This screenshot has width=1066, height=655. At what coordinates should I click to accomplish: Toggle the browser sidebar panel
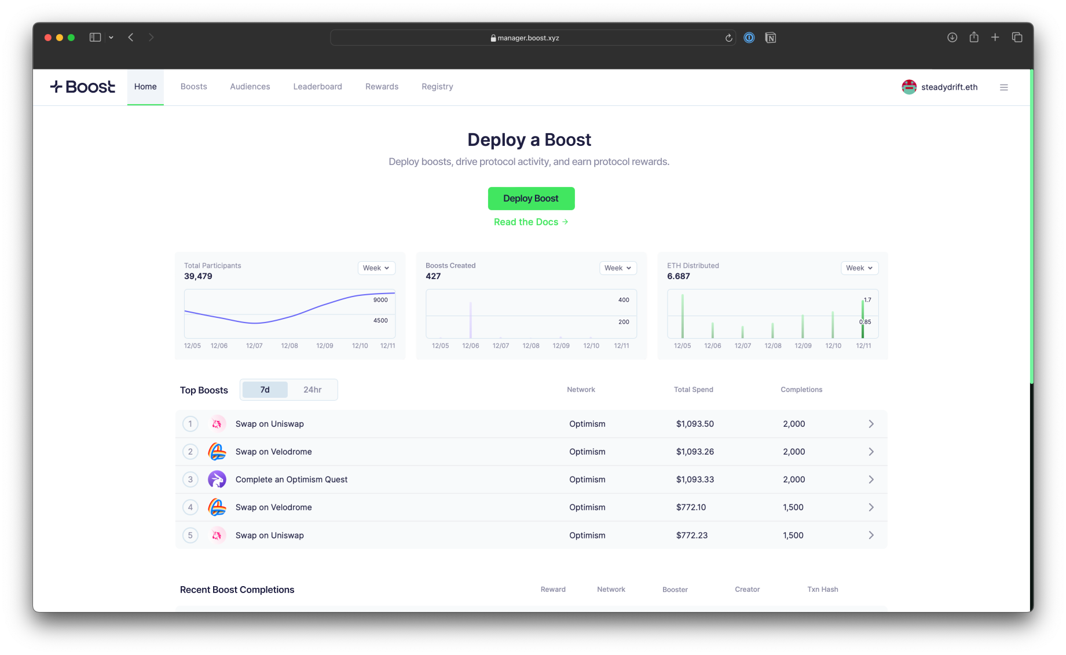coord(94,36)
